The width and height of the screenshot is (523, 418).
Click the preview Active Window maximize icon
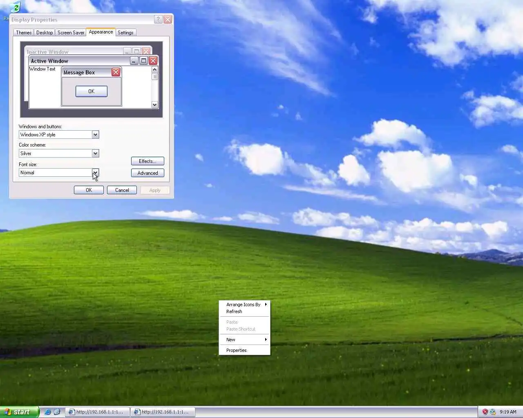point(143,61)
